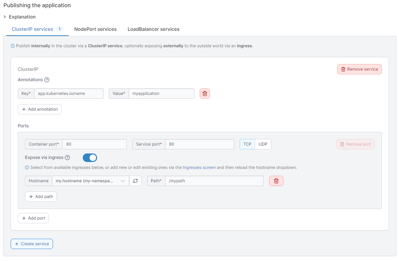Click the info icon beside ClusterIP description
The width and height of the screenshot is (399, 261).
(x=13, y=46)
